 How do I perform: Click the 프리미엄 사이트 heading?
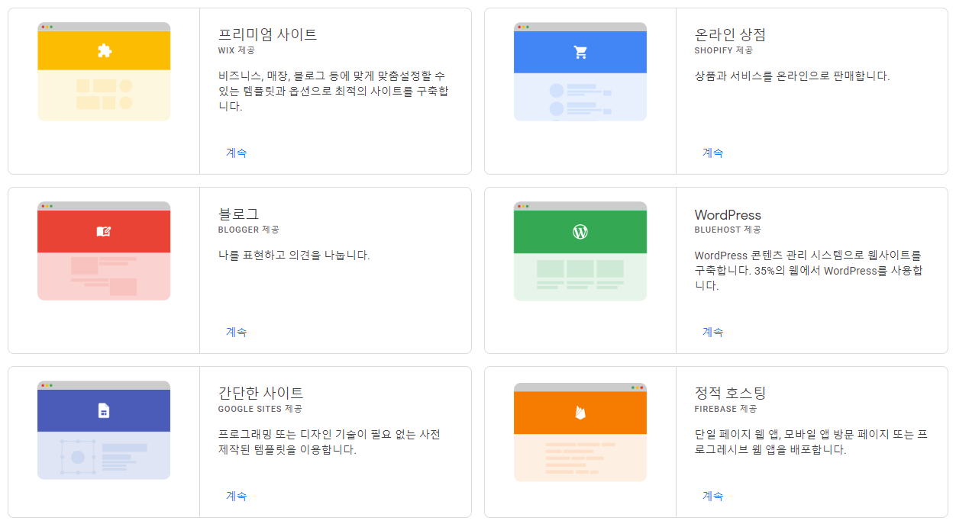coord(267,34)
